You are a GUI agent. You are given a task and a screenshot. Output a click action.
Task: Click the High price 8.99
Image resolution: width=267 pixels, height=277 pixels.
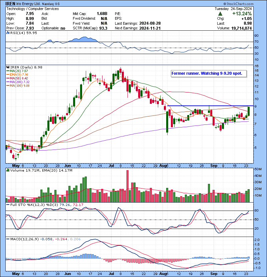click(30, 18)
